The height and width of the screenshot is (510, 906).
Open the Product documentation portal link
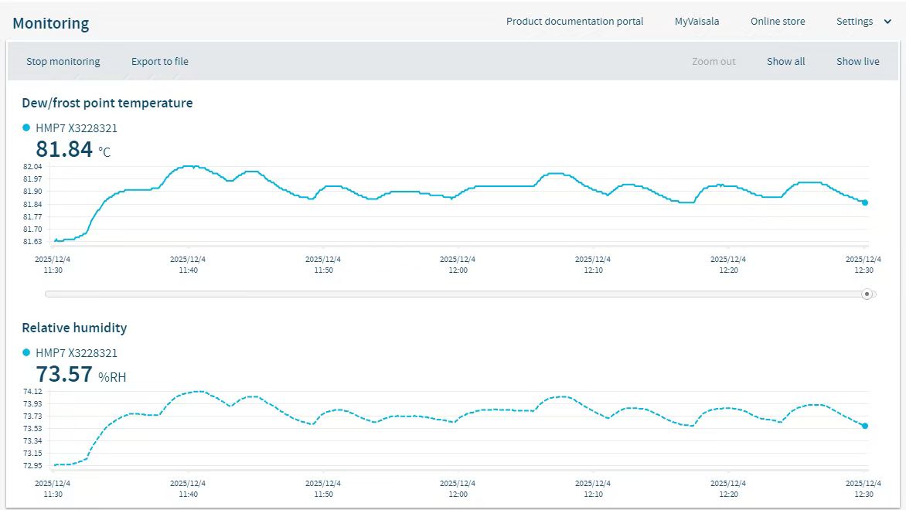pos(574,22)
